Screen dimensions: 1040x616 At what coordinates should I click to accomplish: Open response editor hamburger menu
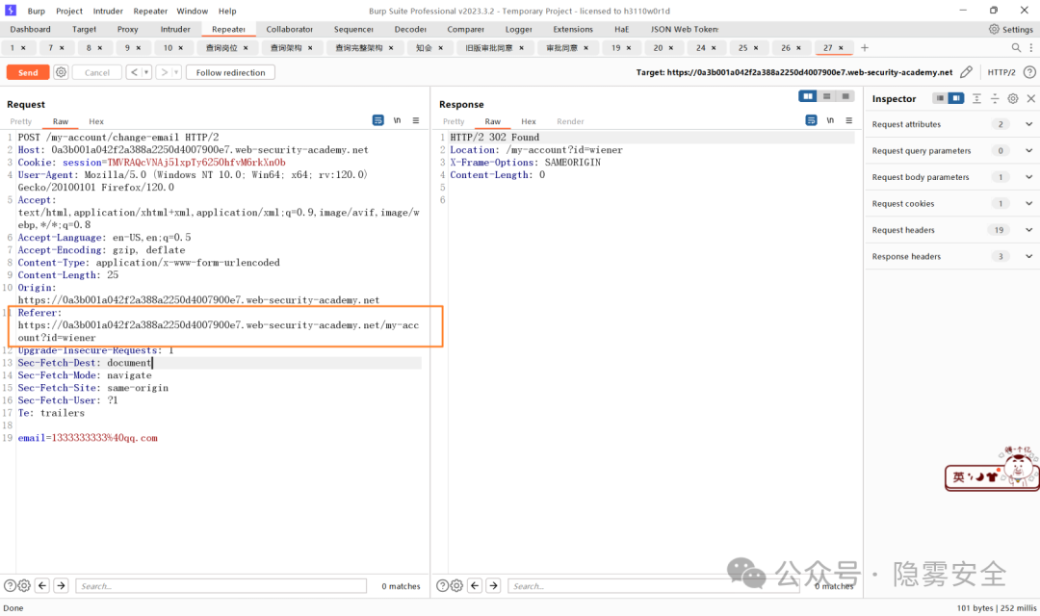[849, 120]
